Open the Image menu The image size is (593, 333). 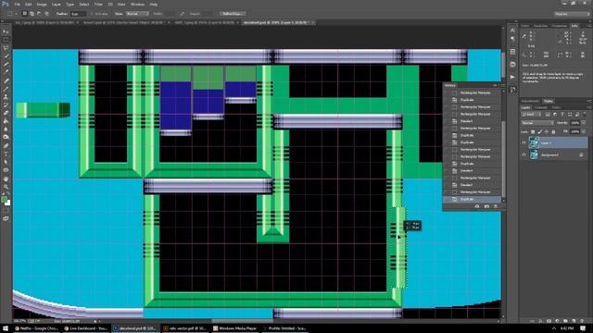point(41,4)
